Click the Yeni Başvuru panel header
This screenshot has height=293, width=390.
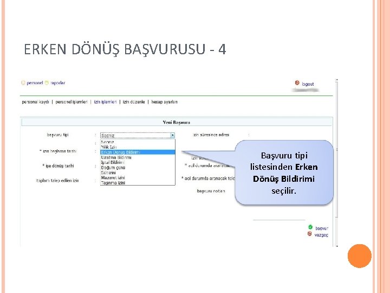coord(177,122)
